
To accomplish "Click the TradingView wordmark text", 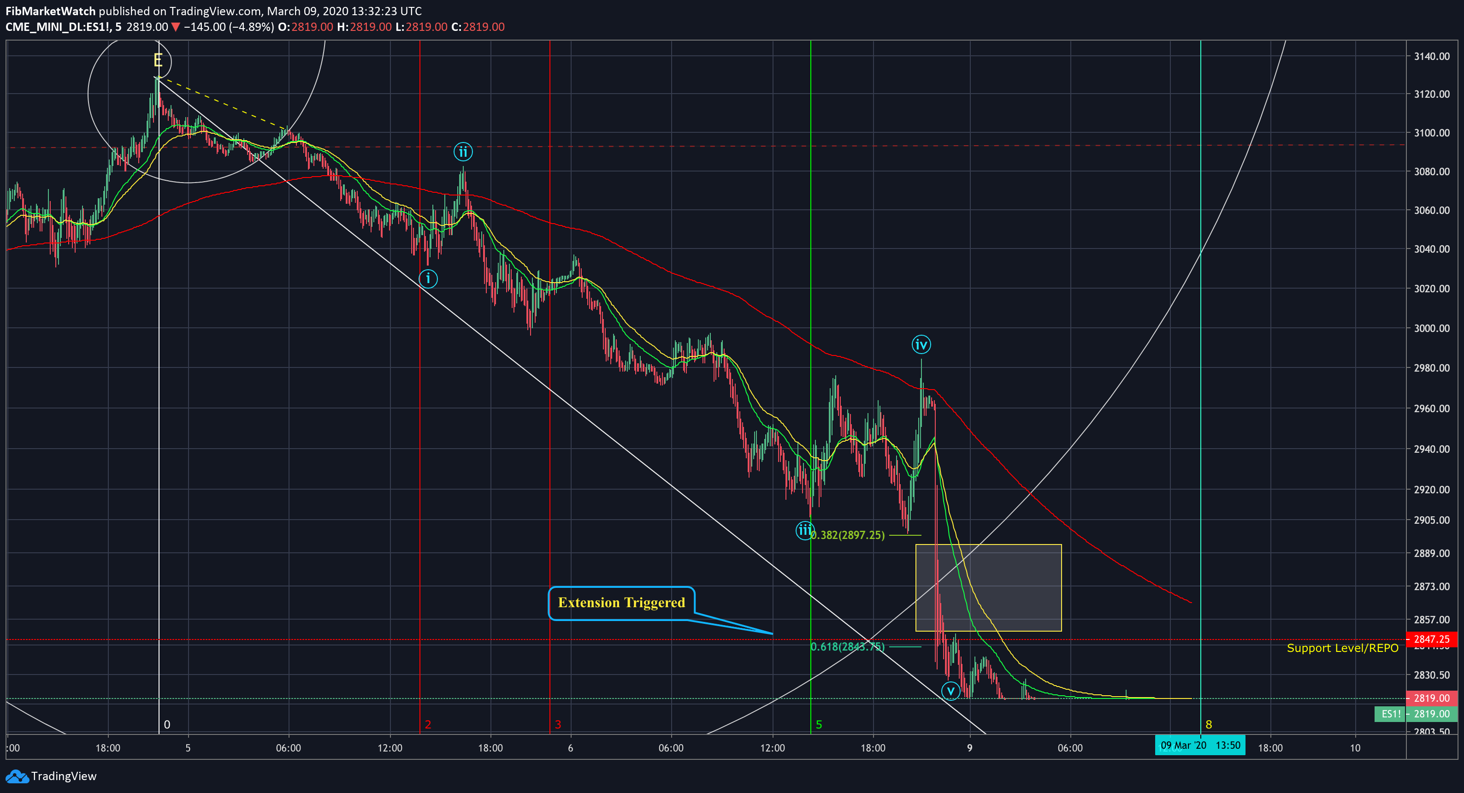I will [x=64, y=776].
